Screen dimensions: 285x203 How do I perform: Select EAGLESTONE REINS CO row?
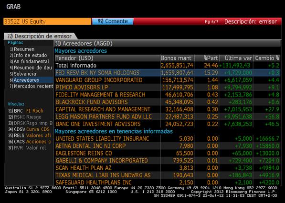167,153
